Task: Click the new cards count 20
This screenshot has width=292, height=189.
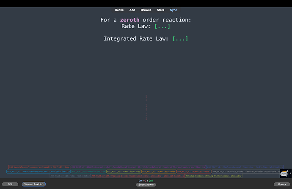Action: pyautogui.click(x=140, y=181)
